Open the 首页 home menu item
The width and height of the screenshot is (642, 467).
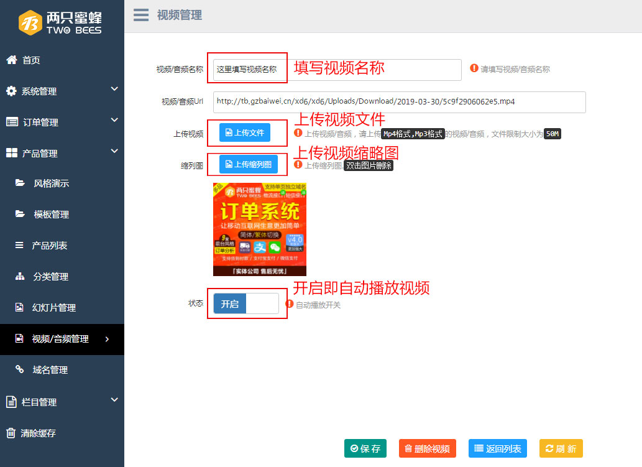tap(62, 60)
